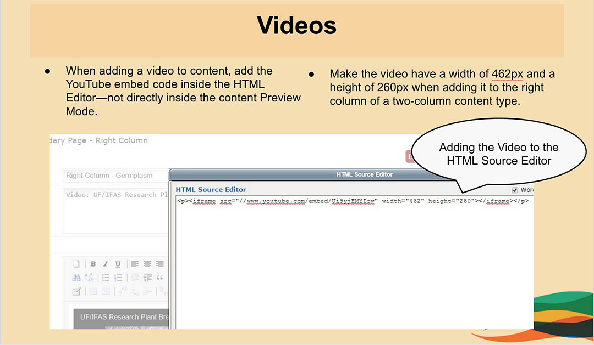Toggle the Word wrap checkbox
This screenshot has height=345, width=594.
pyautogui.click(x=515, y=190)
